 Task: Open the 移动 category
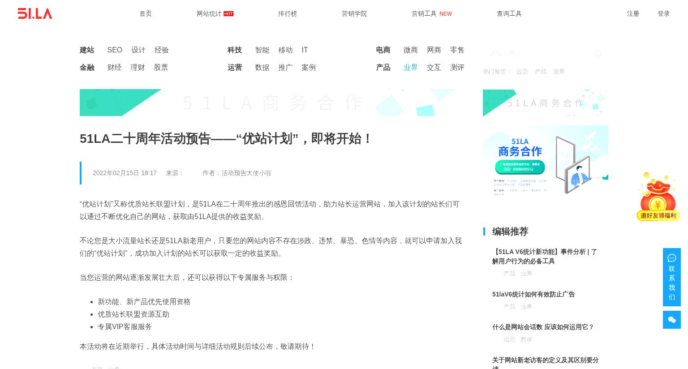pos(285,50)
